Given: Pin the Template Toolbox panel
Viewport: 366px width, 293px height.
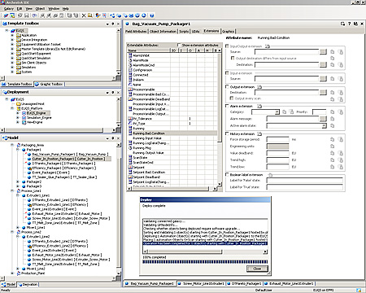Looking at the screenshot, I should point(113,24).
